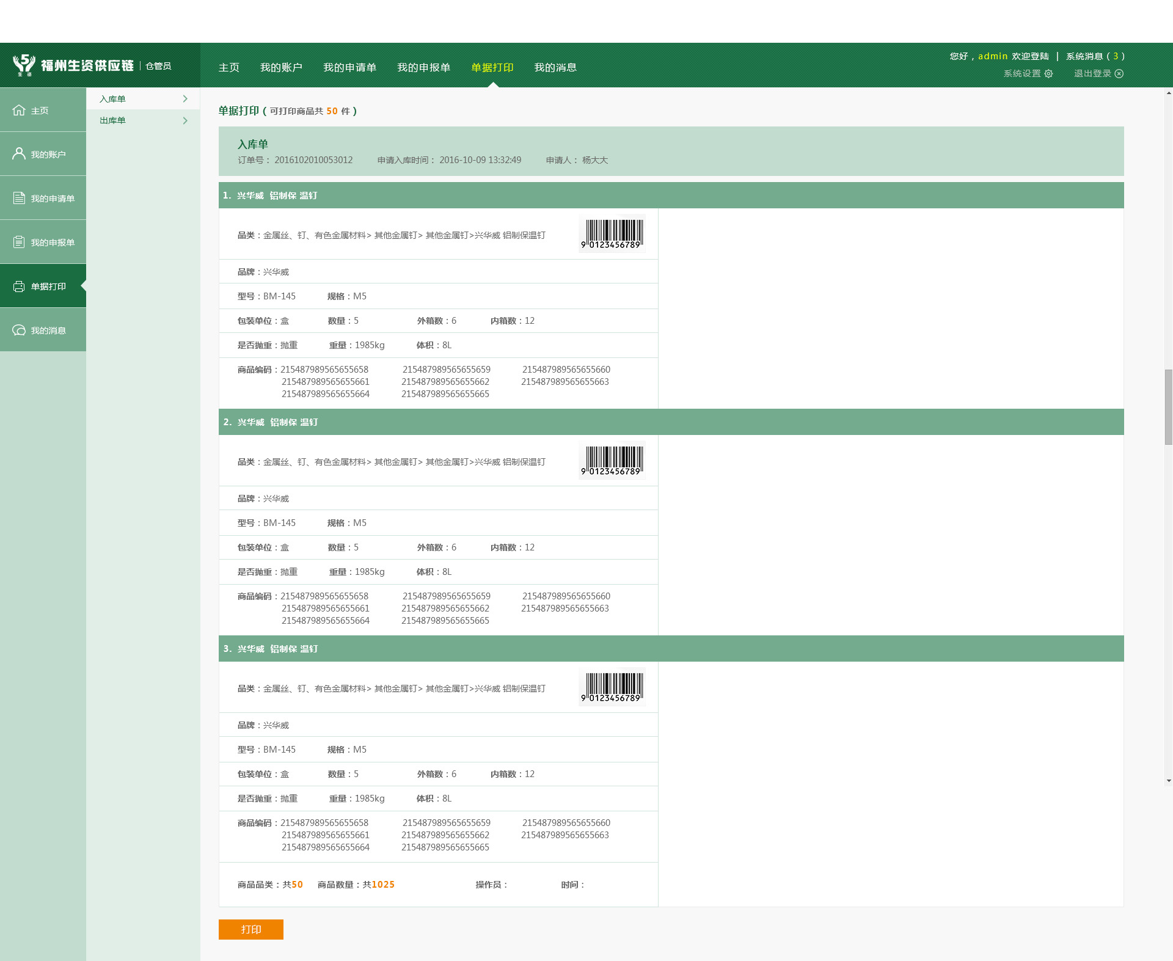Click the 内箱数 12 value in item 3
This screenshot has height=961, width=1173.
(530, 774)
